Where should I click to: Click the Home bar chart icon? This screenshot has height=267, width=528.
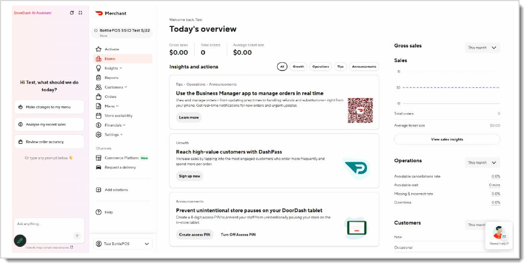point(98,59)
